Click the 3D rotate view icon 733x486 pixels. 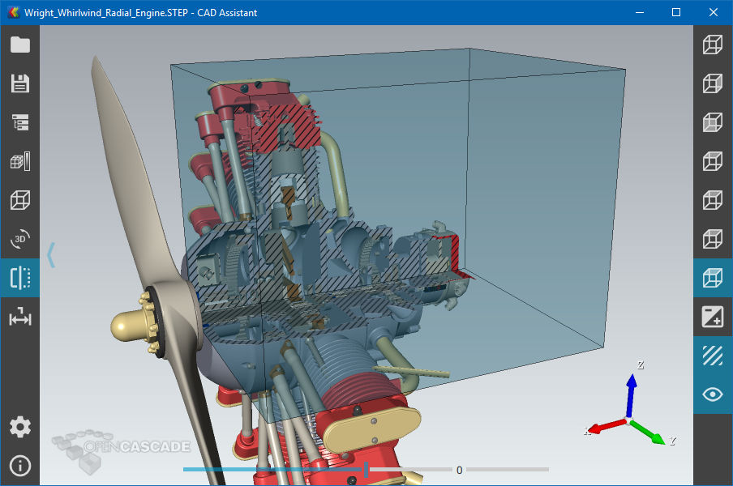coord(20,239)
